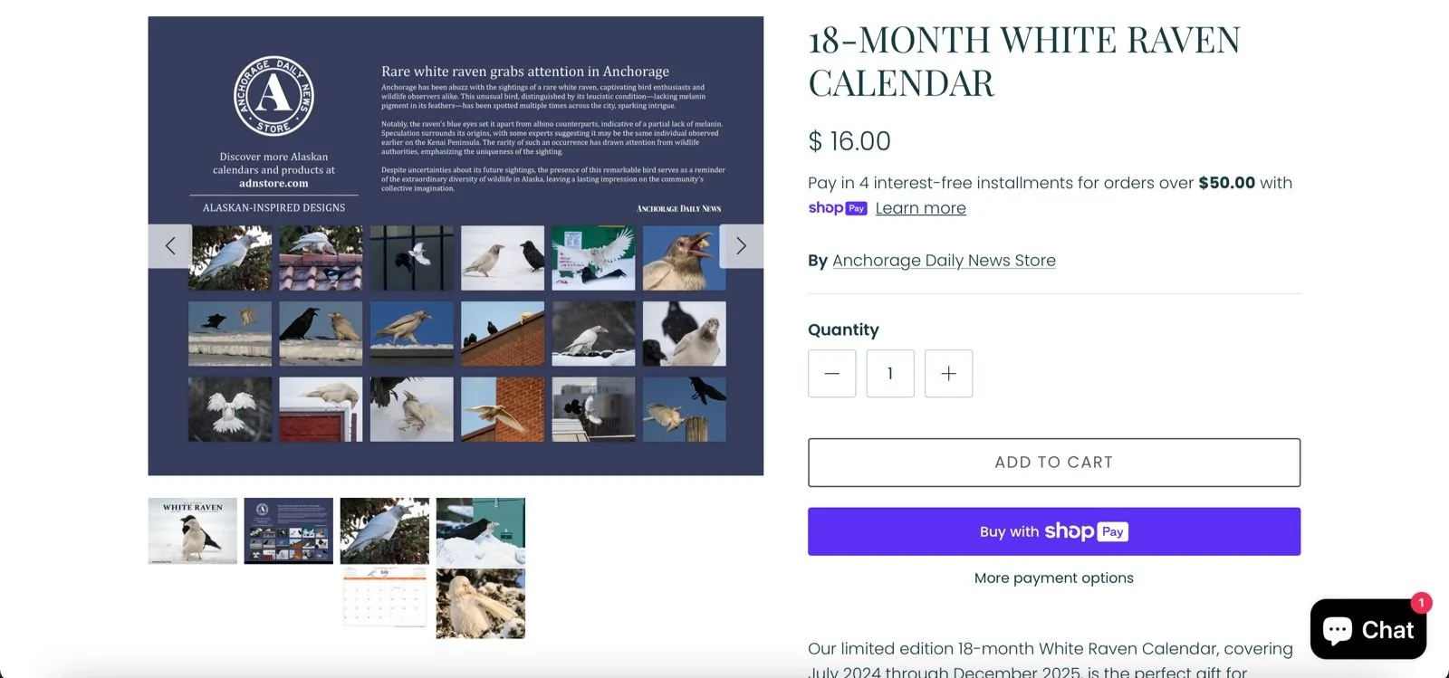
Task: Click the 18-Month White Raven Calendar title
Action: [x=1024, y=62]
